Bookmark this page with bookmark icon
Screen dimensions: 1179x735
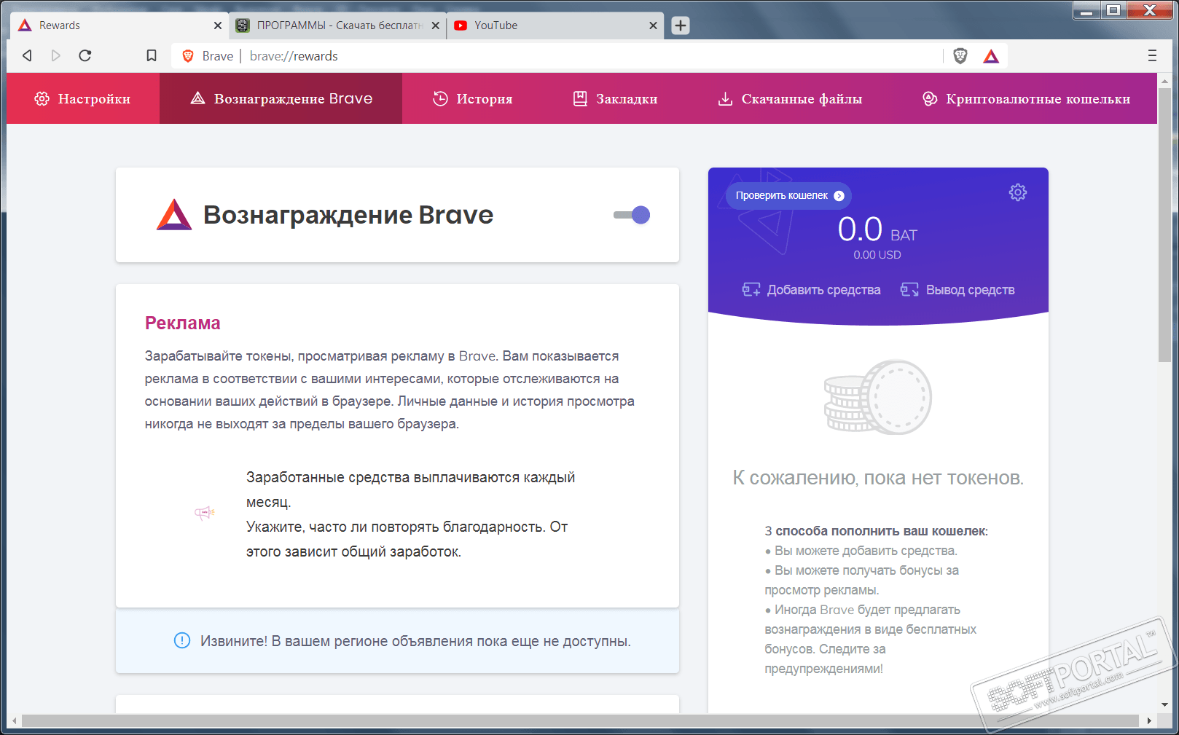[152, 55]
